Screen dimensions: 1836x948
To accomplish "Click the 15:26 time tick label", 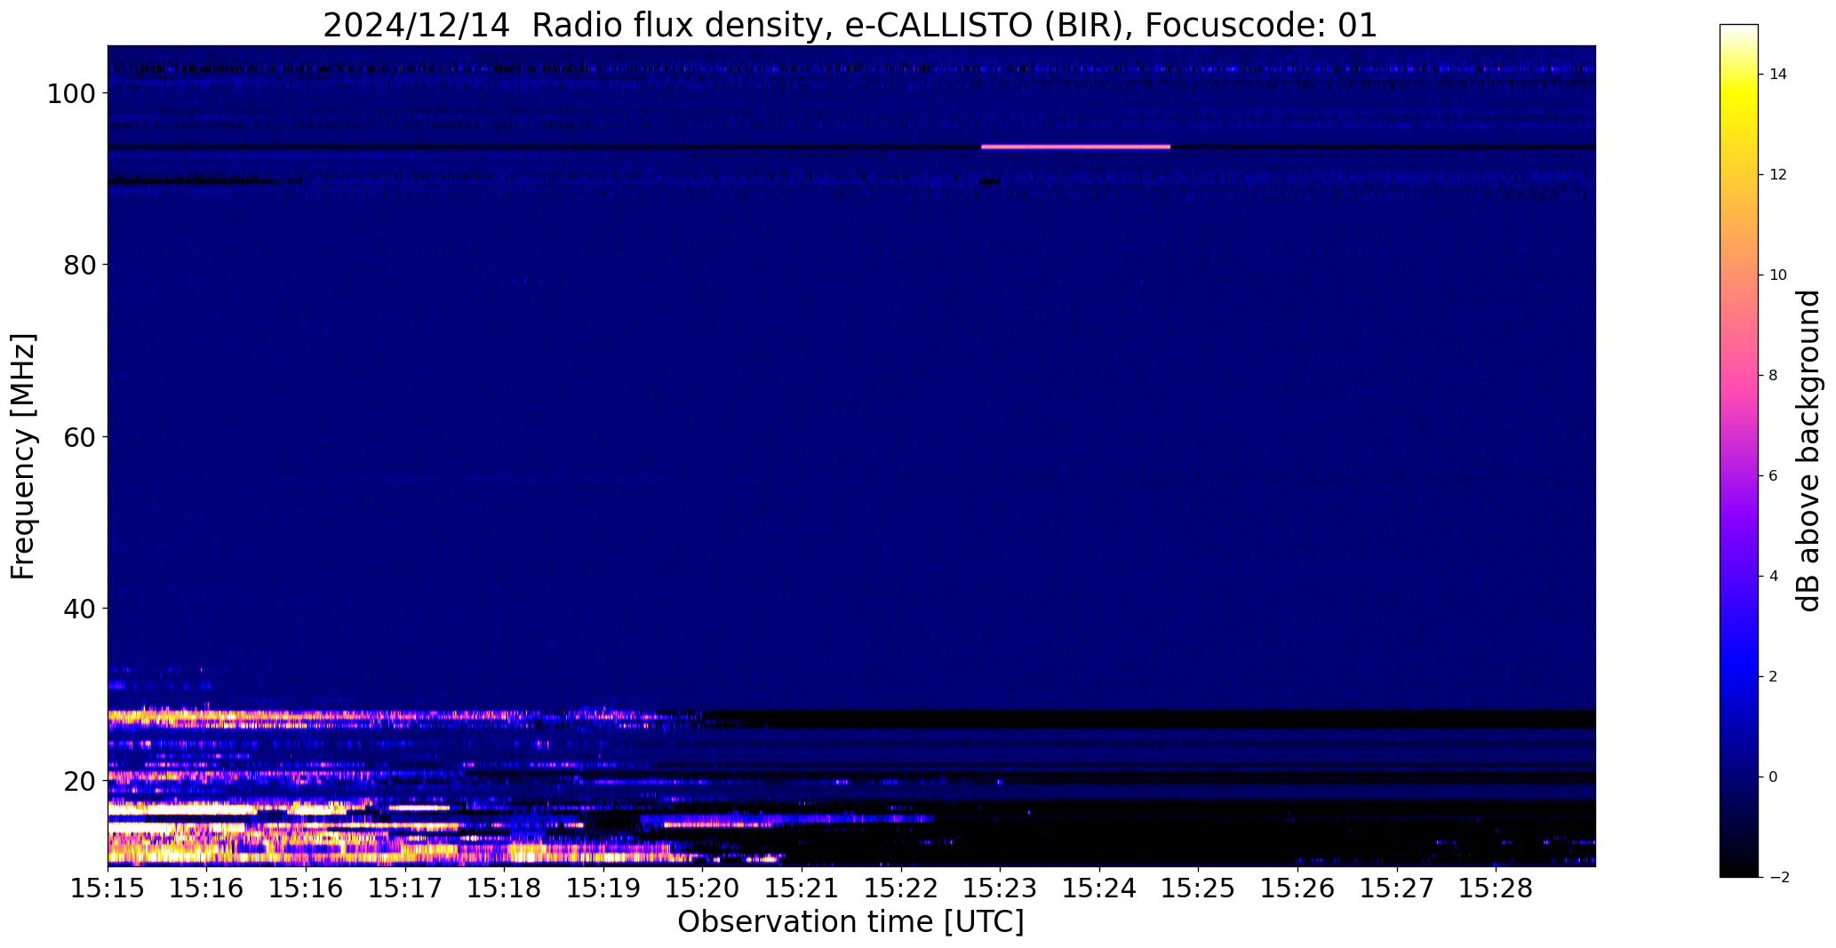I will pos(1297,888).
